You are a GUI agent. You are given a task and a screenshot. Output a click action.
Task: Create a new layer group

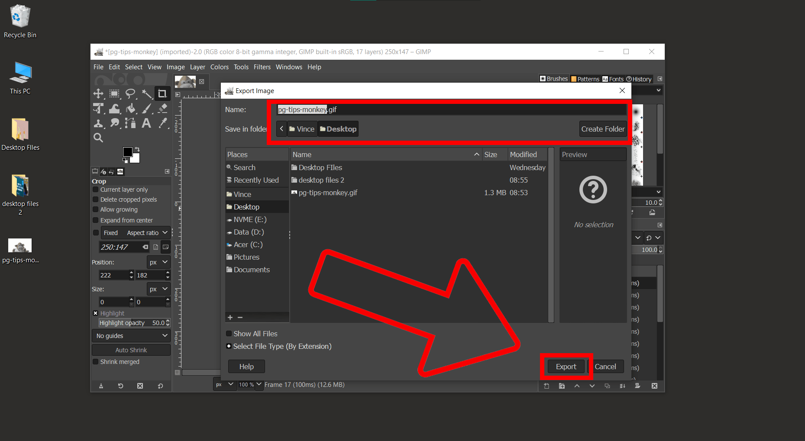[x=562, y=386]
